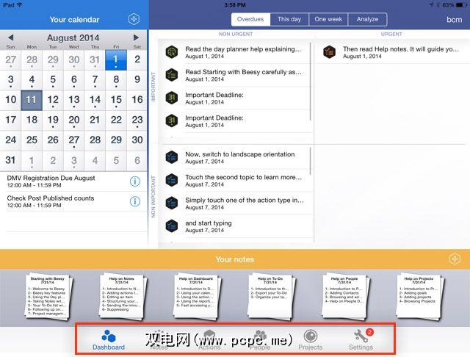Open icon of Simply touch one action task

click(x=172, y=203)
